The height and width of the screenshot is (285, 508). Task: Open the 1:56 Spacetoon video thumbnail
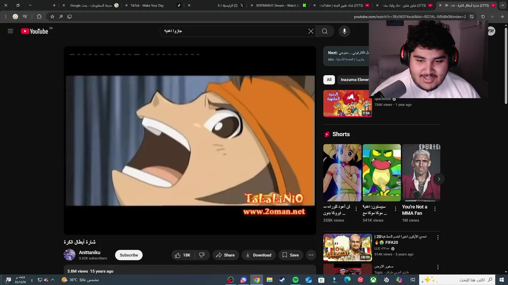pyautogui.click(x=347, y=103)
